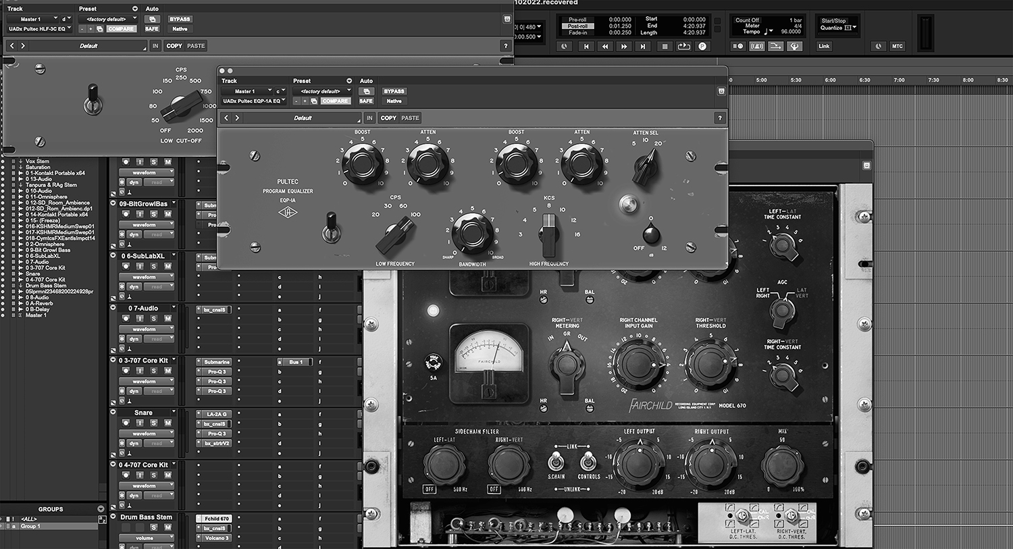Click the EQP-1A automation enable icon

[x=366, y=91]
